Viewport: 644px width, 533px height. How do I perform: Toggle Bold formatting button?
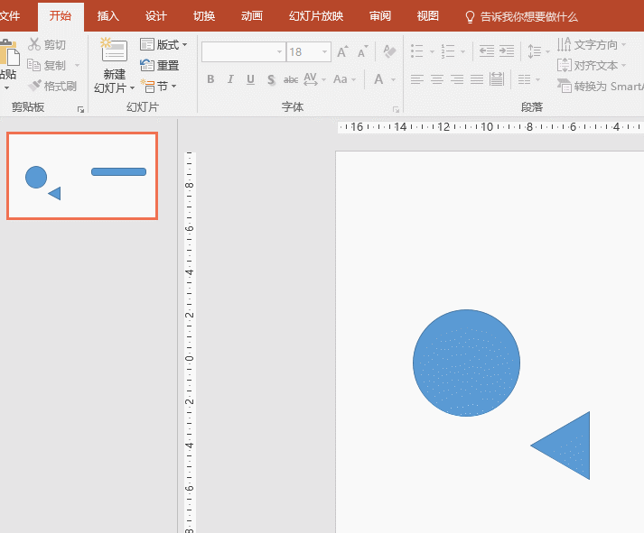pyautogui.click(x=210, y=79)
